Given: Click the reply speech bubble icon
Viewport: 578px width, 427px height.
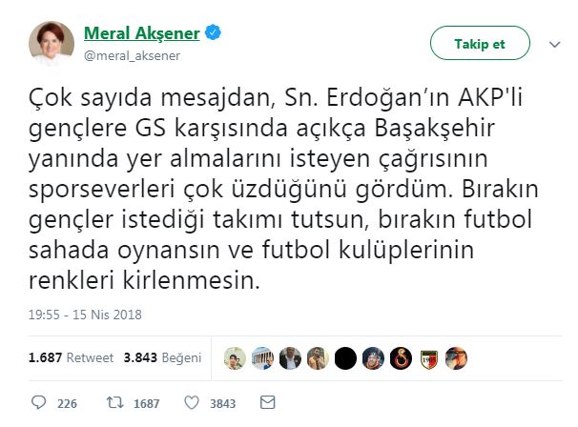Looking at the screenshot, I should point(38,402).
